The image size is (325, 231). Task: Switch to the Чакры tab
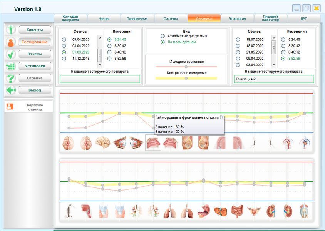104,18
